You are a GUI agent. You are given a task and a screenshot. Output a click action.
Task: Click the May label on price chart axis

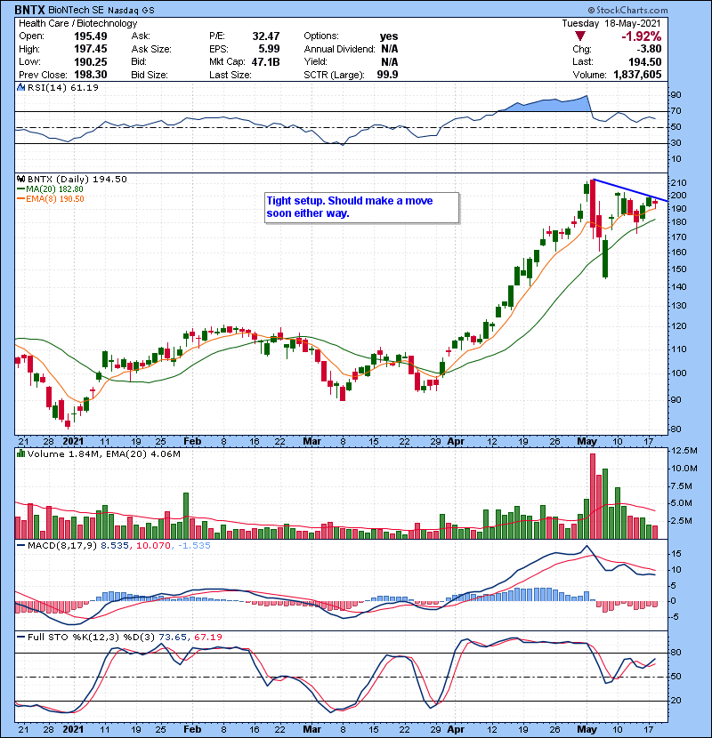pos(587,441)
